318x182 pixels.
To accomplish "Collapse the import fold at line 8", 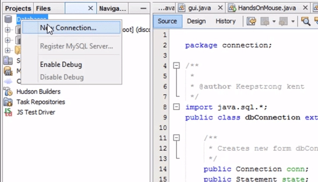I will pyautogui.click(x=176, y=107).
